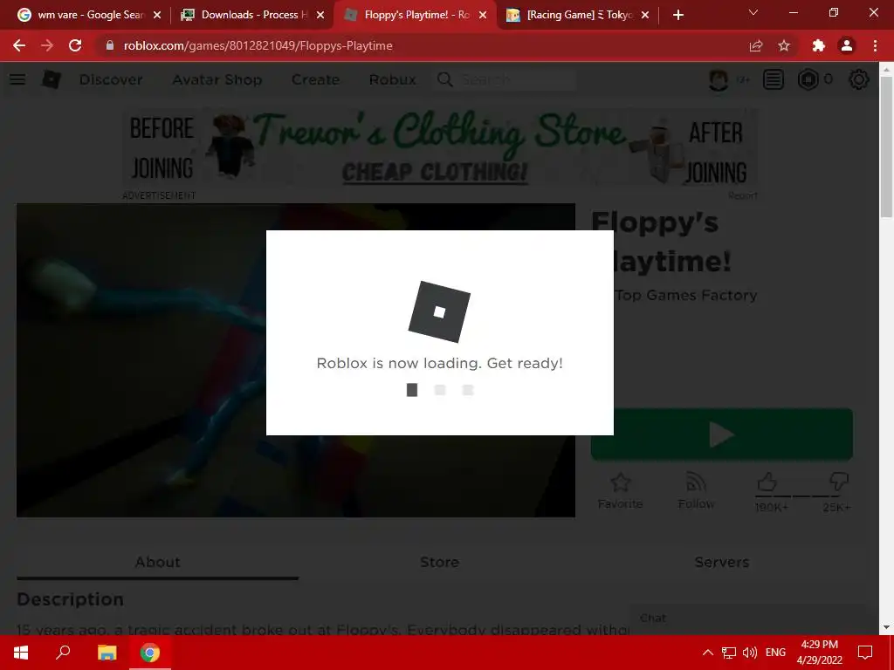The height and width of the screenshot is (670, 894).
Task: Open Roblox settings gear icon
Action: [859, 79]
